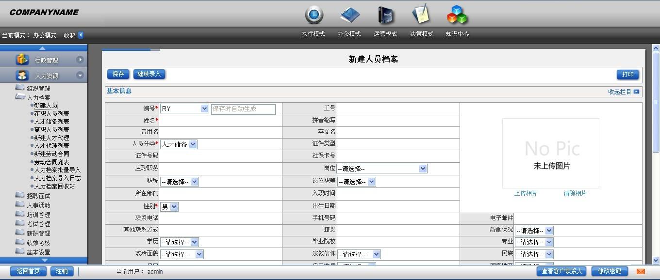Screen dimensions: 660x280
Task: Click the 行政管理 module icon
Action: [x=22, y=60]
